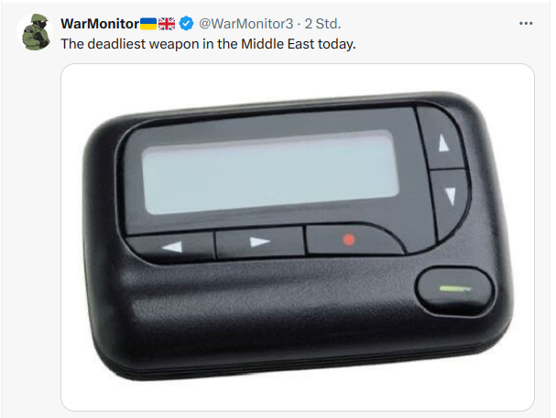Viewport: 556px width, 418px height.
Task: Click the Ukraine flag emoji in name
Action: pyautogui.click(x=148, y=24)
